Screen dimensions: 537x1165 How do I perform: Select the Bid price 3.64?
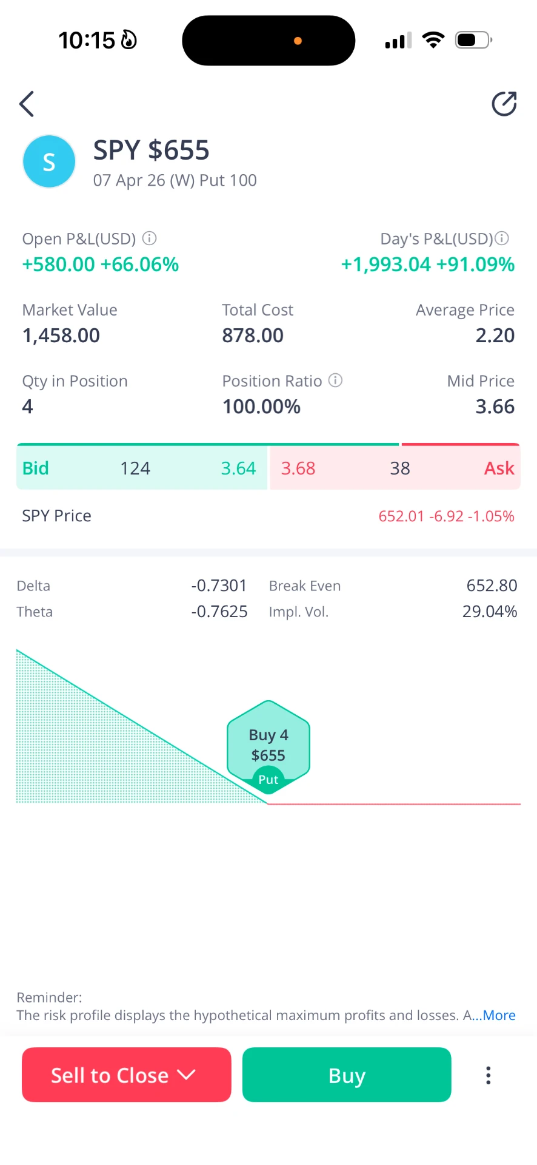[238, 468]
